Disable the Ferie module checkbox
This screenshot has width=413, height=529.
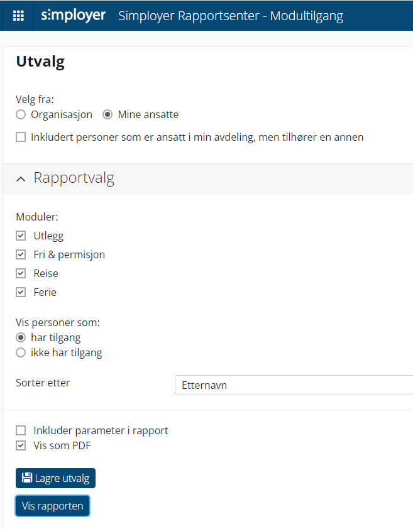21,292
